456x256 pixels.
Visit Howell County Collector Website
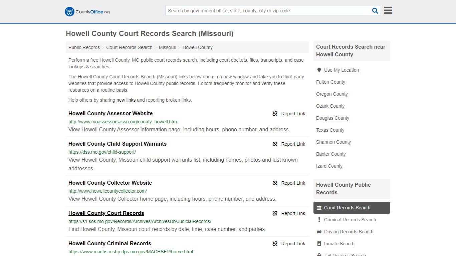(110, 183)
